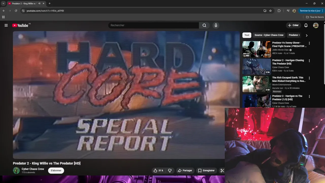This screenshot has width=325, height=183.
Task: Open the Cyber Chaos Crew channel avatar
Action: tap(16, 171)
